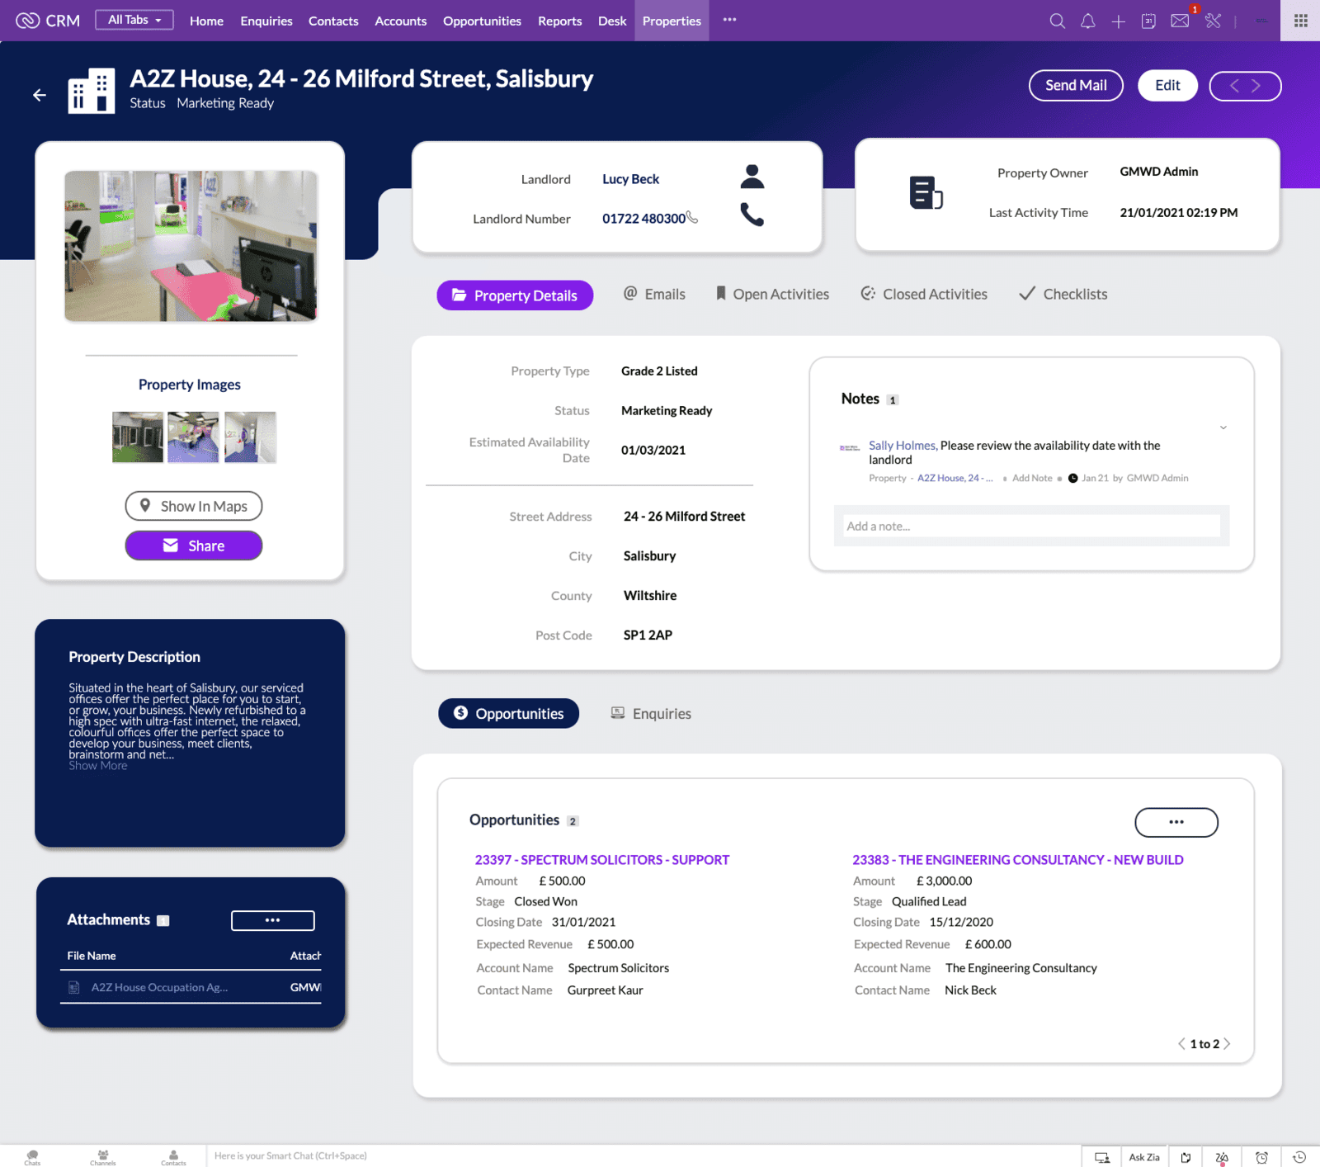Viewport: 1320px width, 1167px height.
Task: Open the Opportunities panel ellipsis menu
Action: tap(1176, 822)
